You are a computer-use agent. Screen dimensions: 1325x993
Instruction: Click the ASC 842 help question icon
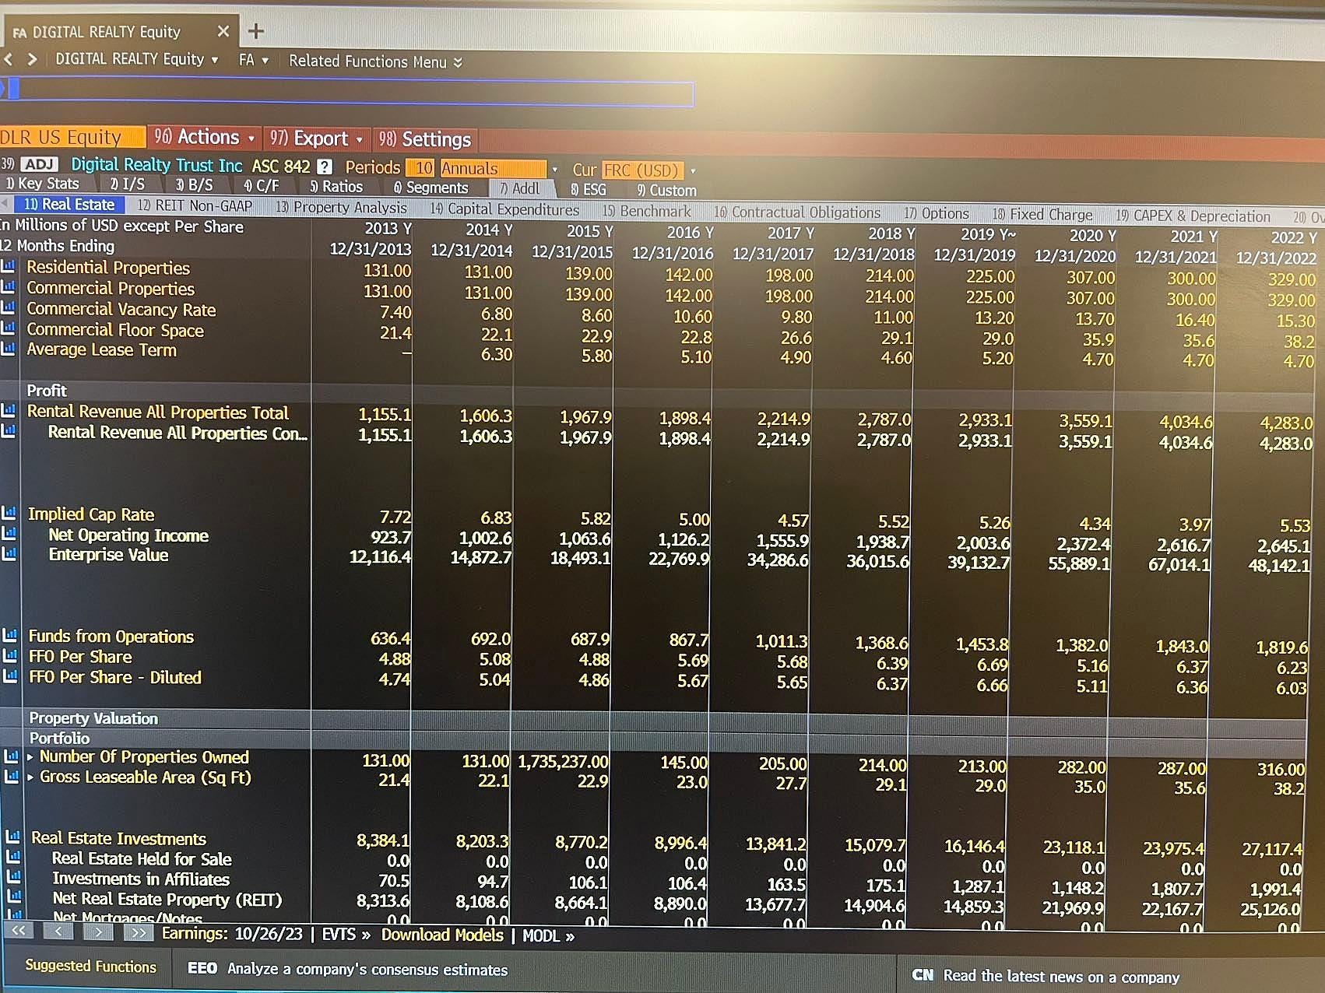coord(325,167)
